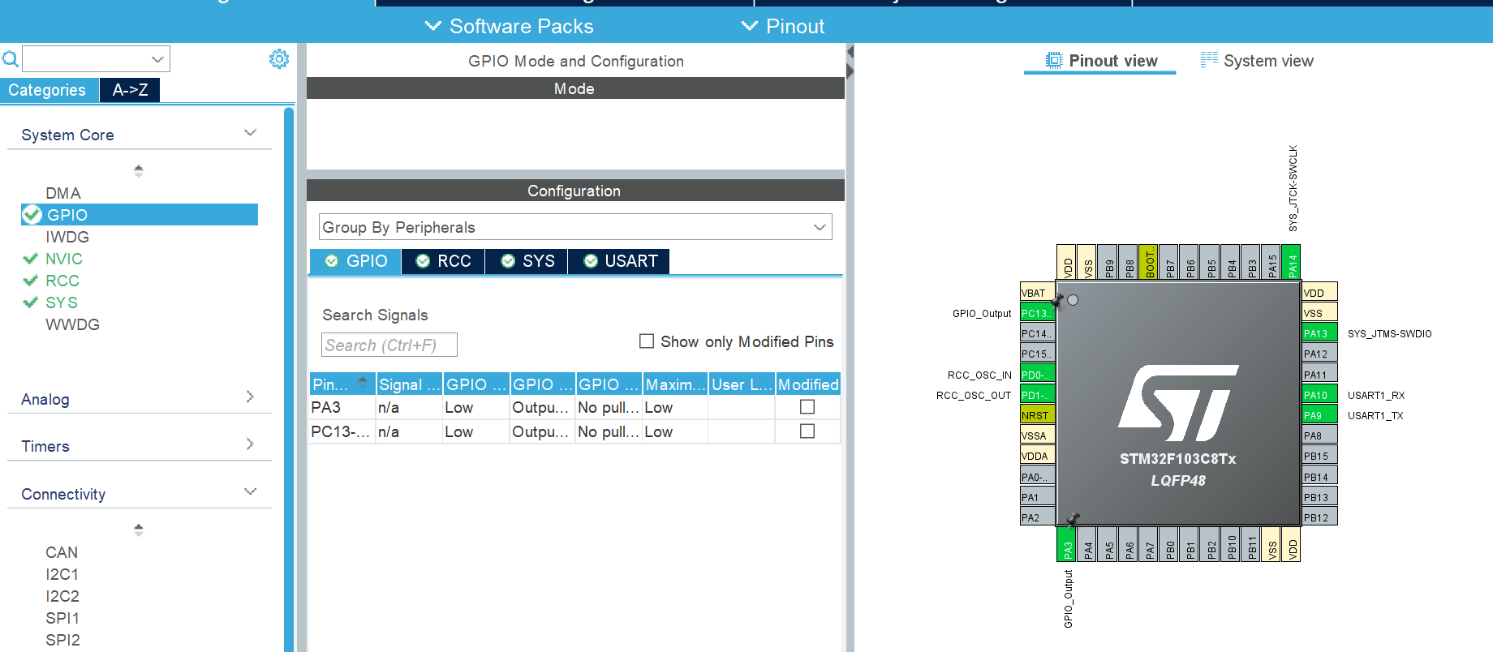Select RCC in System Core
Image resolution: width=1493 pixels, height=652 pixels.
pos(62,281)
